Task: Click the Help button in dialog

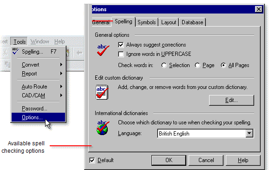Action: [x=243, y=160]
